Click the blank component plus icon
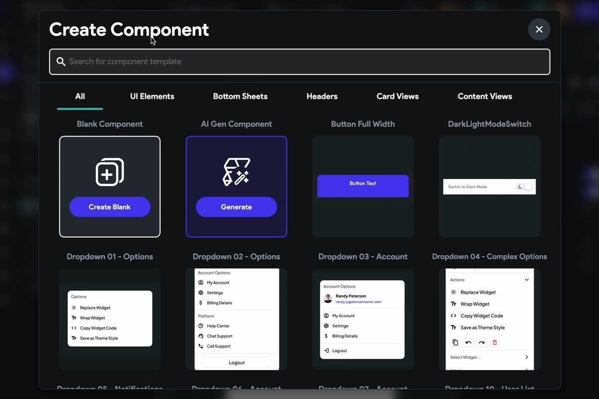The height and width of the screenshot is (399, 599). coord(110,172)
